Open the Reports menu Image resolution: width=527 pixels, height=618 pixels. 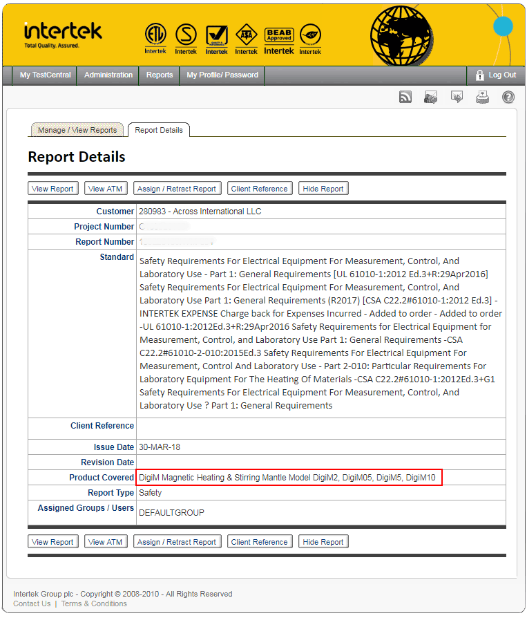[160, 75]
